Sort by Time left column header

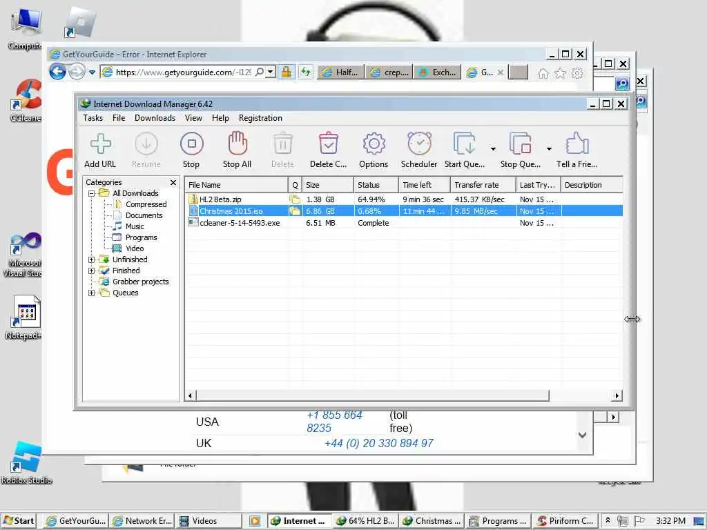[x=425, y=185]
